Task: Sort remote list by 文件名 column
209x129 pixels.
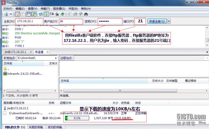Action: click(x=103, y=81)
